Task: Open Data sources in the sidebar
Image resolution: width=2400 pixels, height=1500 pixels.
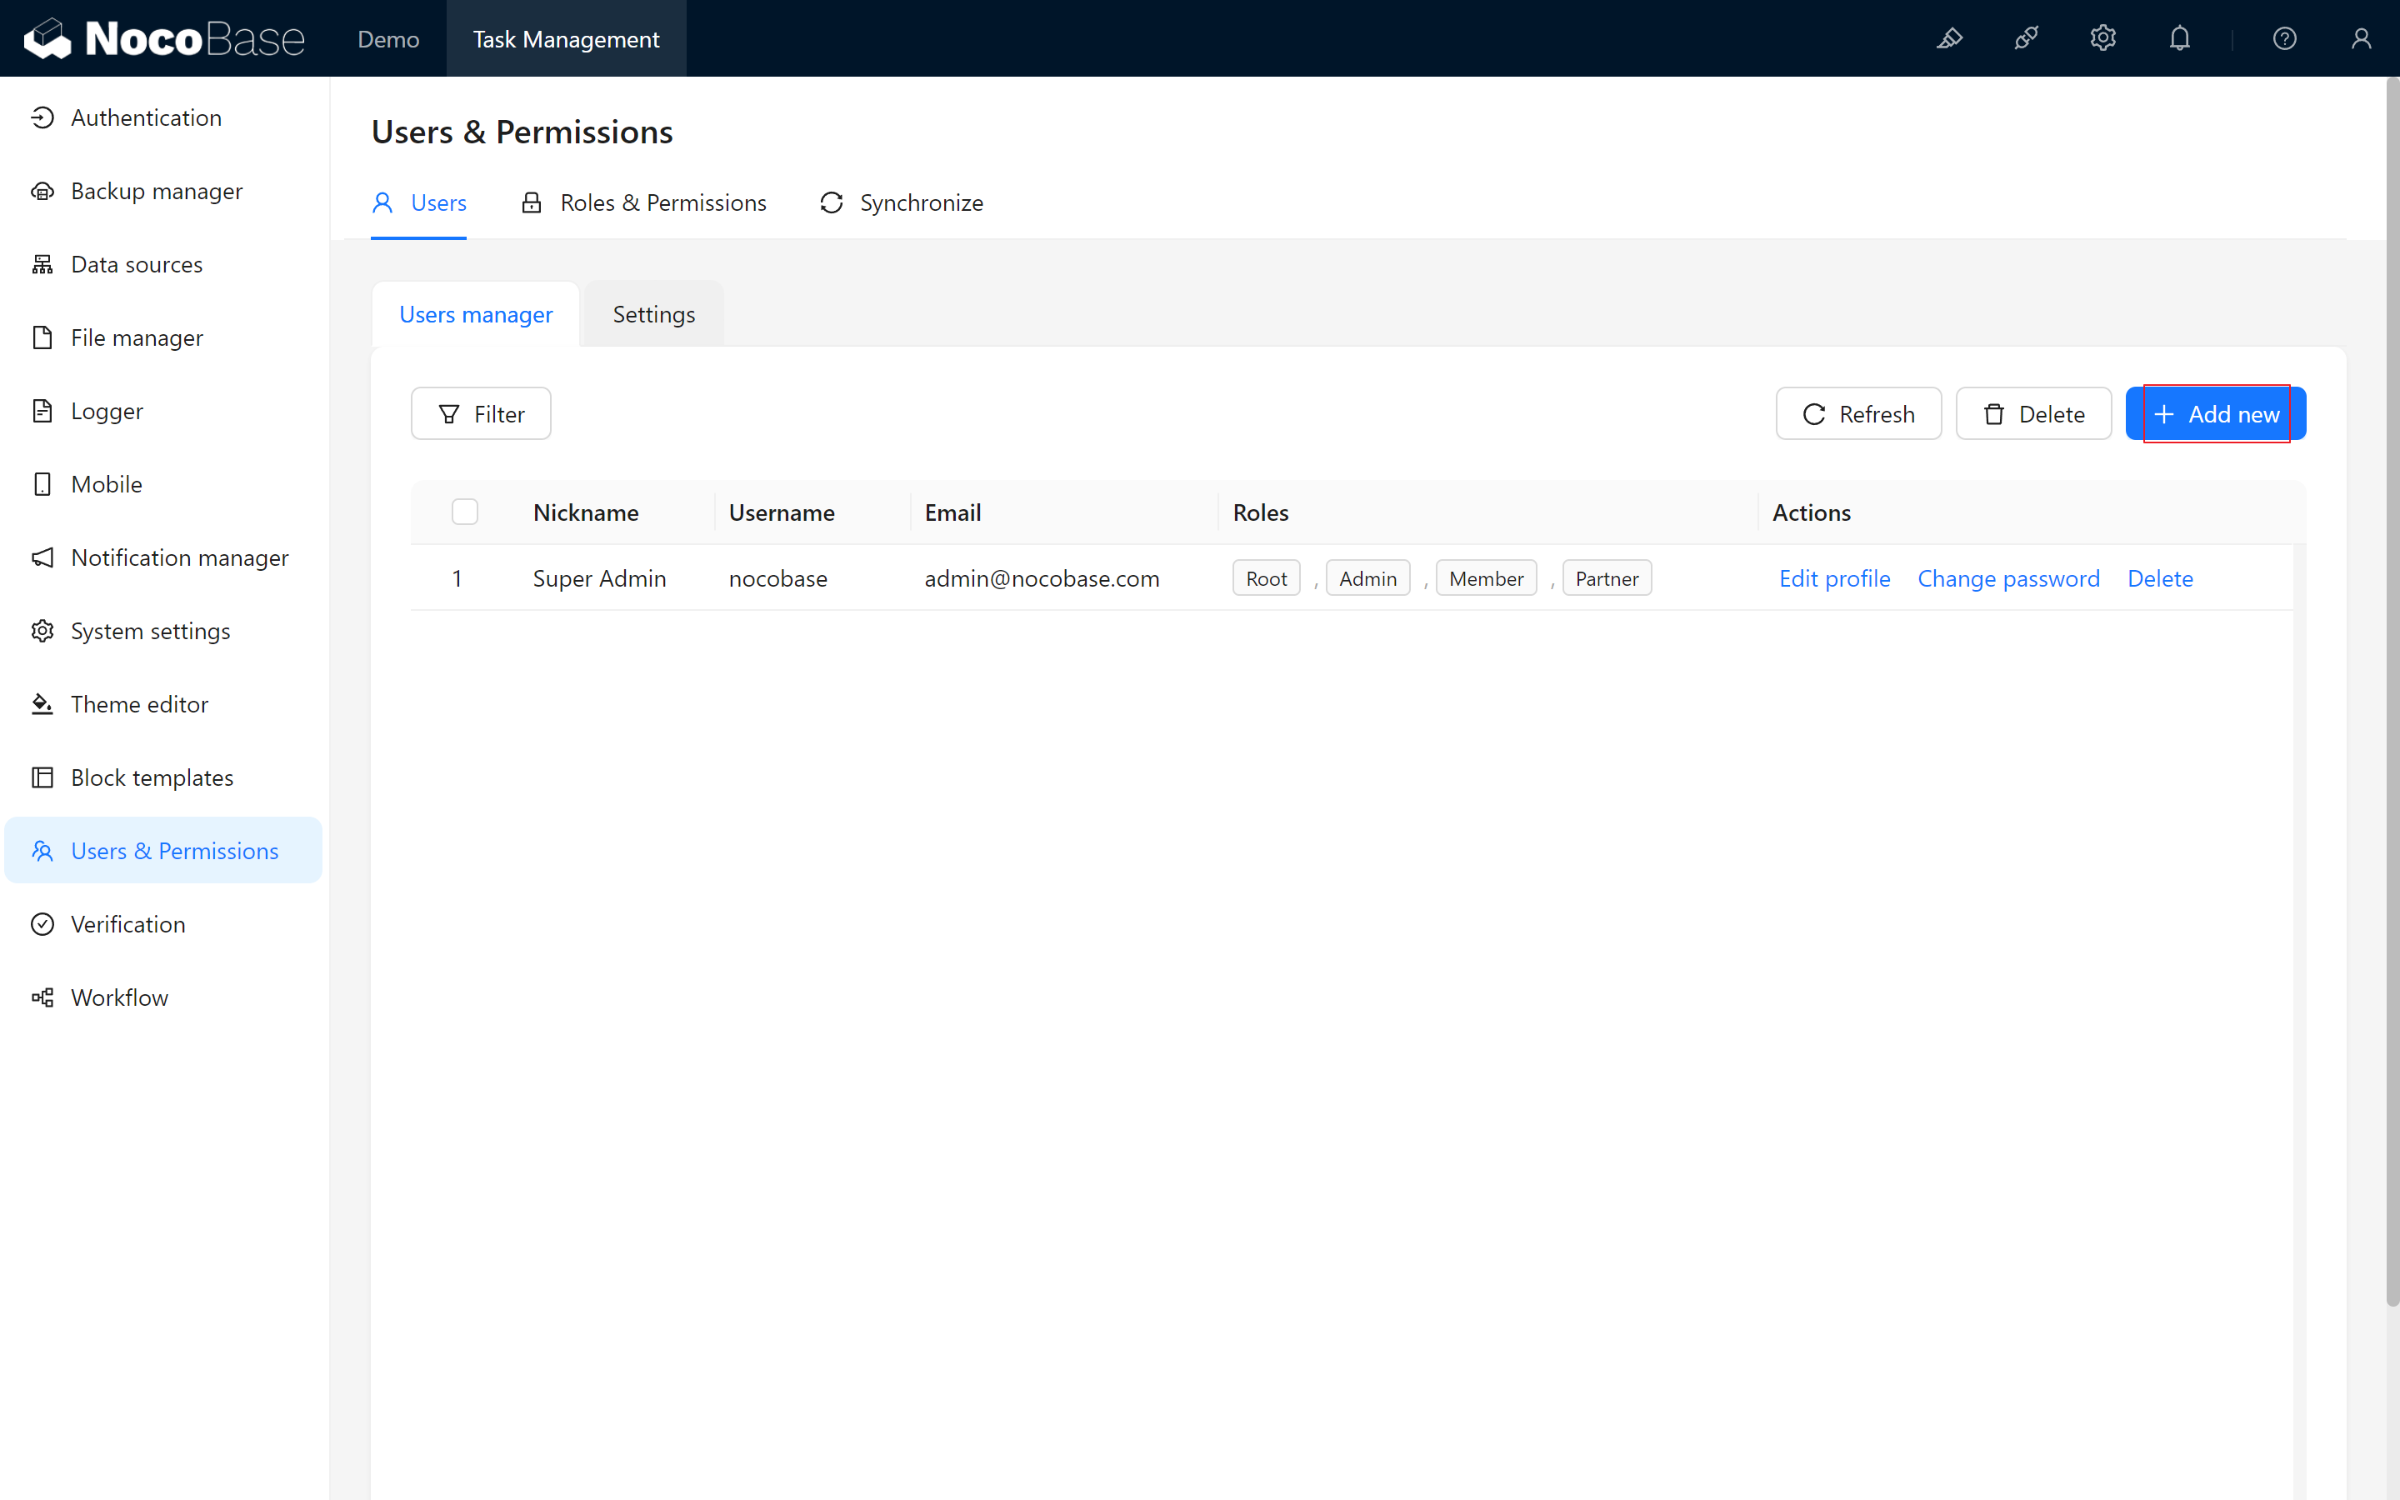Action: point(163,265)
